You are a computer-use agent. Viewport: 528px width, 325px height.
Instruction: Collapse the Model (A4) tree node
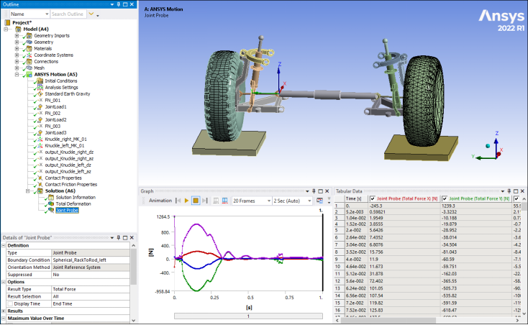pos(6,29)
